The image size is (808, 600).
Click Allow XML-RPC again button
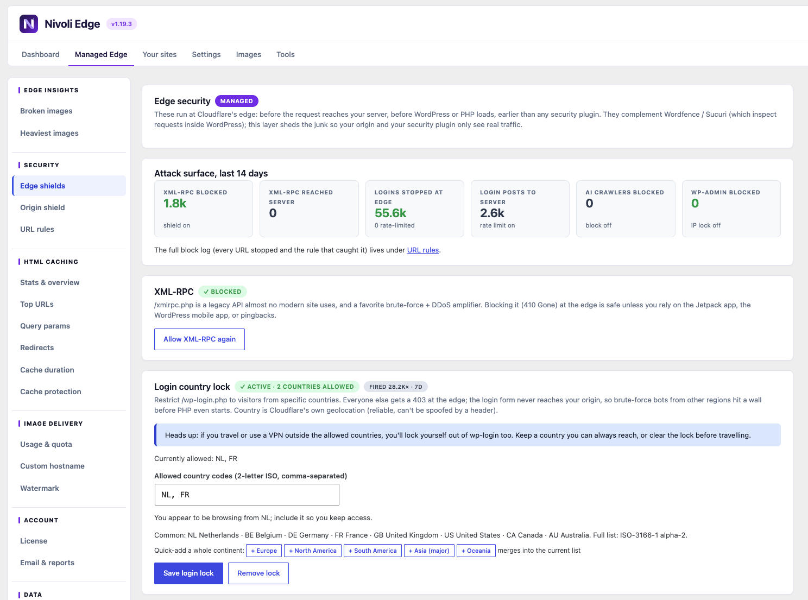coord(199,339)
